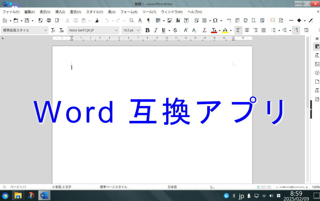Open the 書式(O) menu
This screenshot has width=320, height=201.
pos(75,12)
